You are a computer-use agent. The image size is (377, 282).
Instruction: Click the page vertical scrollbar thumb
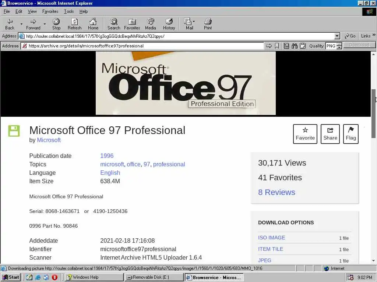(373, 113)
